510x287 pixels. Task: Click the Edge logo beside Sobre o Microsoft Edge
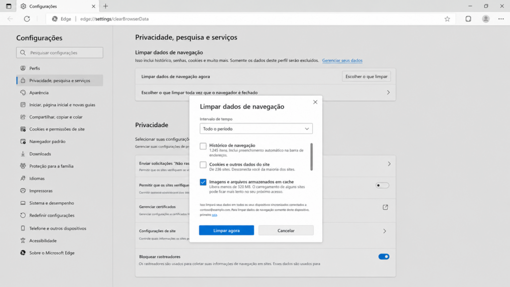coord(23,253)
